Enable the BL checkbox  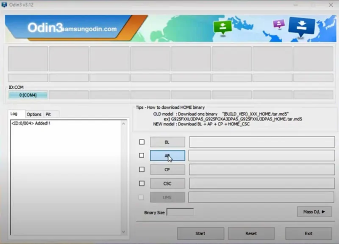(x=142, y=142)
